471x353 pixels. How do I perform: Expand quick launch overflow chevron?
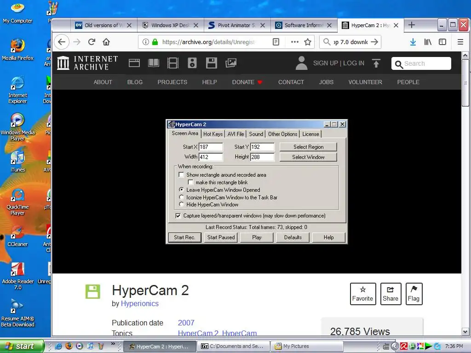pyautogui.click(x=113, y=344)
